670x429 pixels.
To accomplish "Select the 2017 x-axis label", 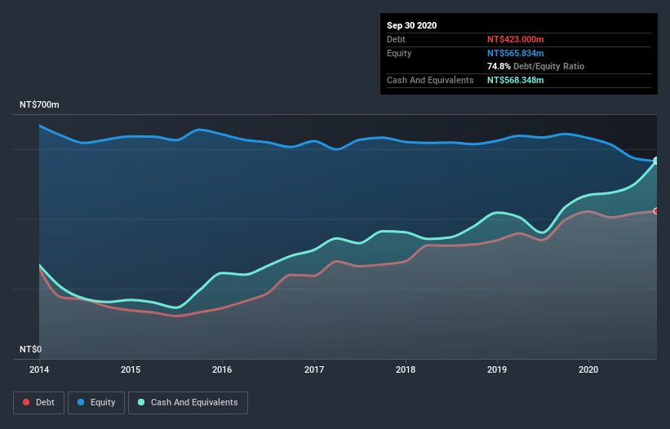I will pyautogui.click(x=314, y=369).
